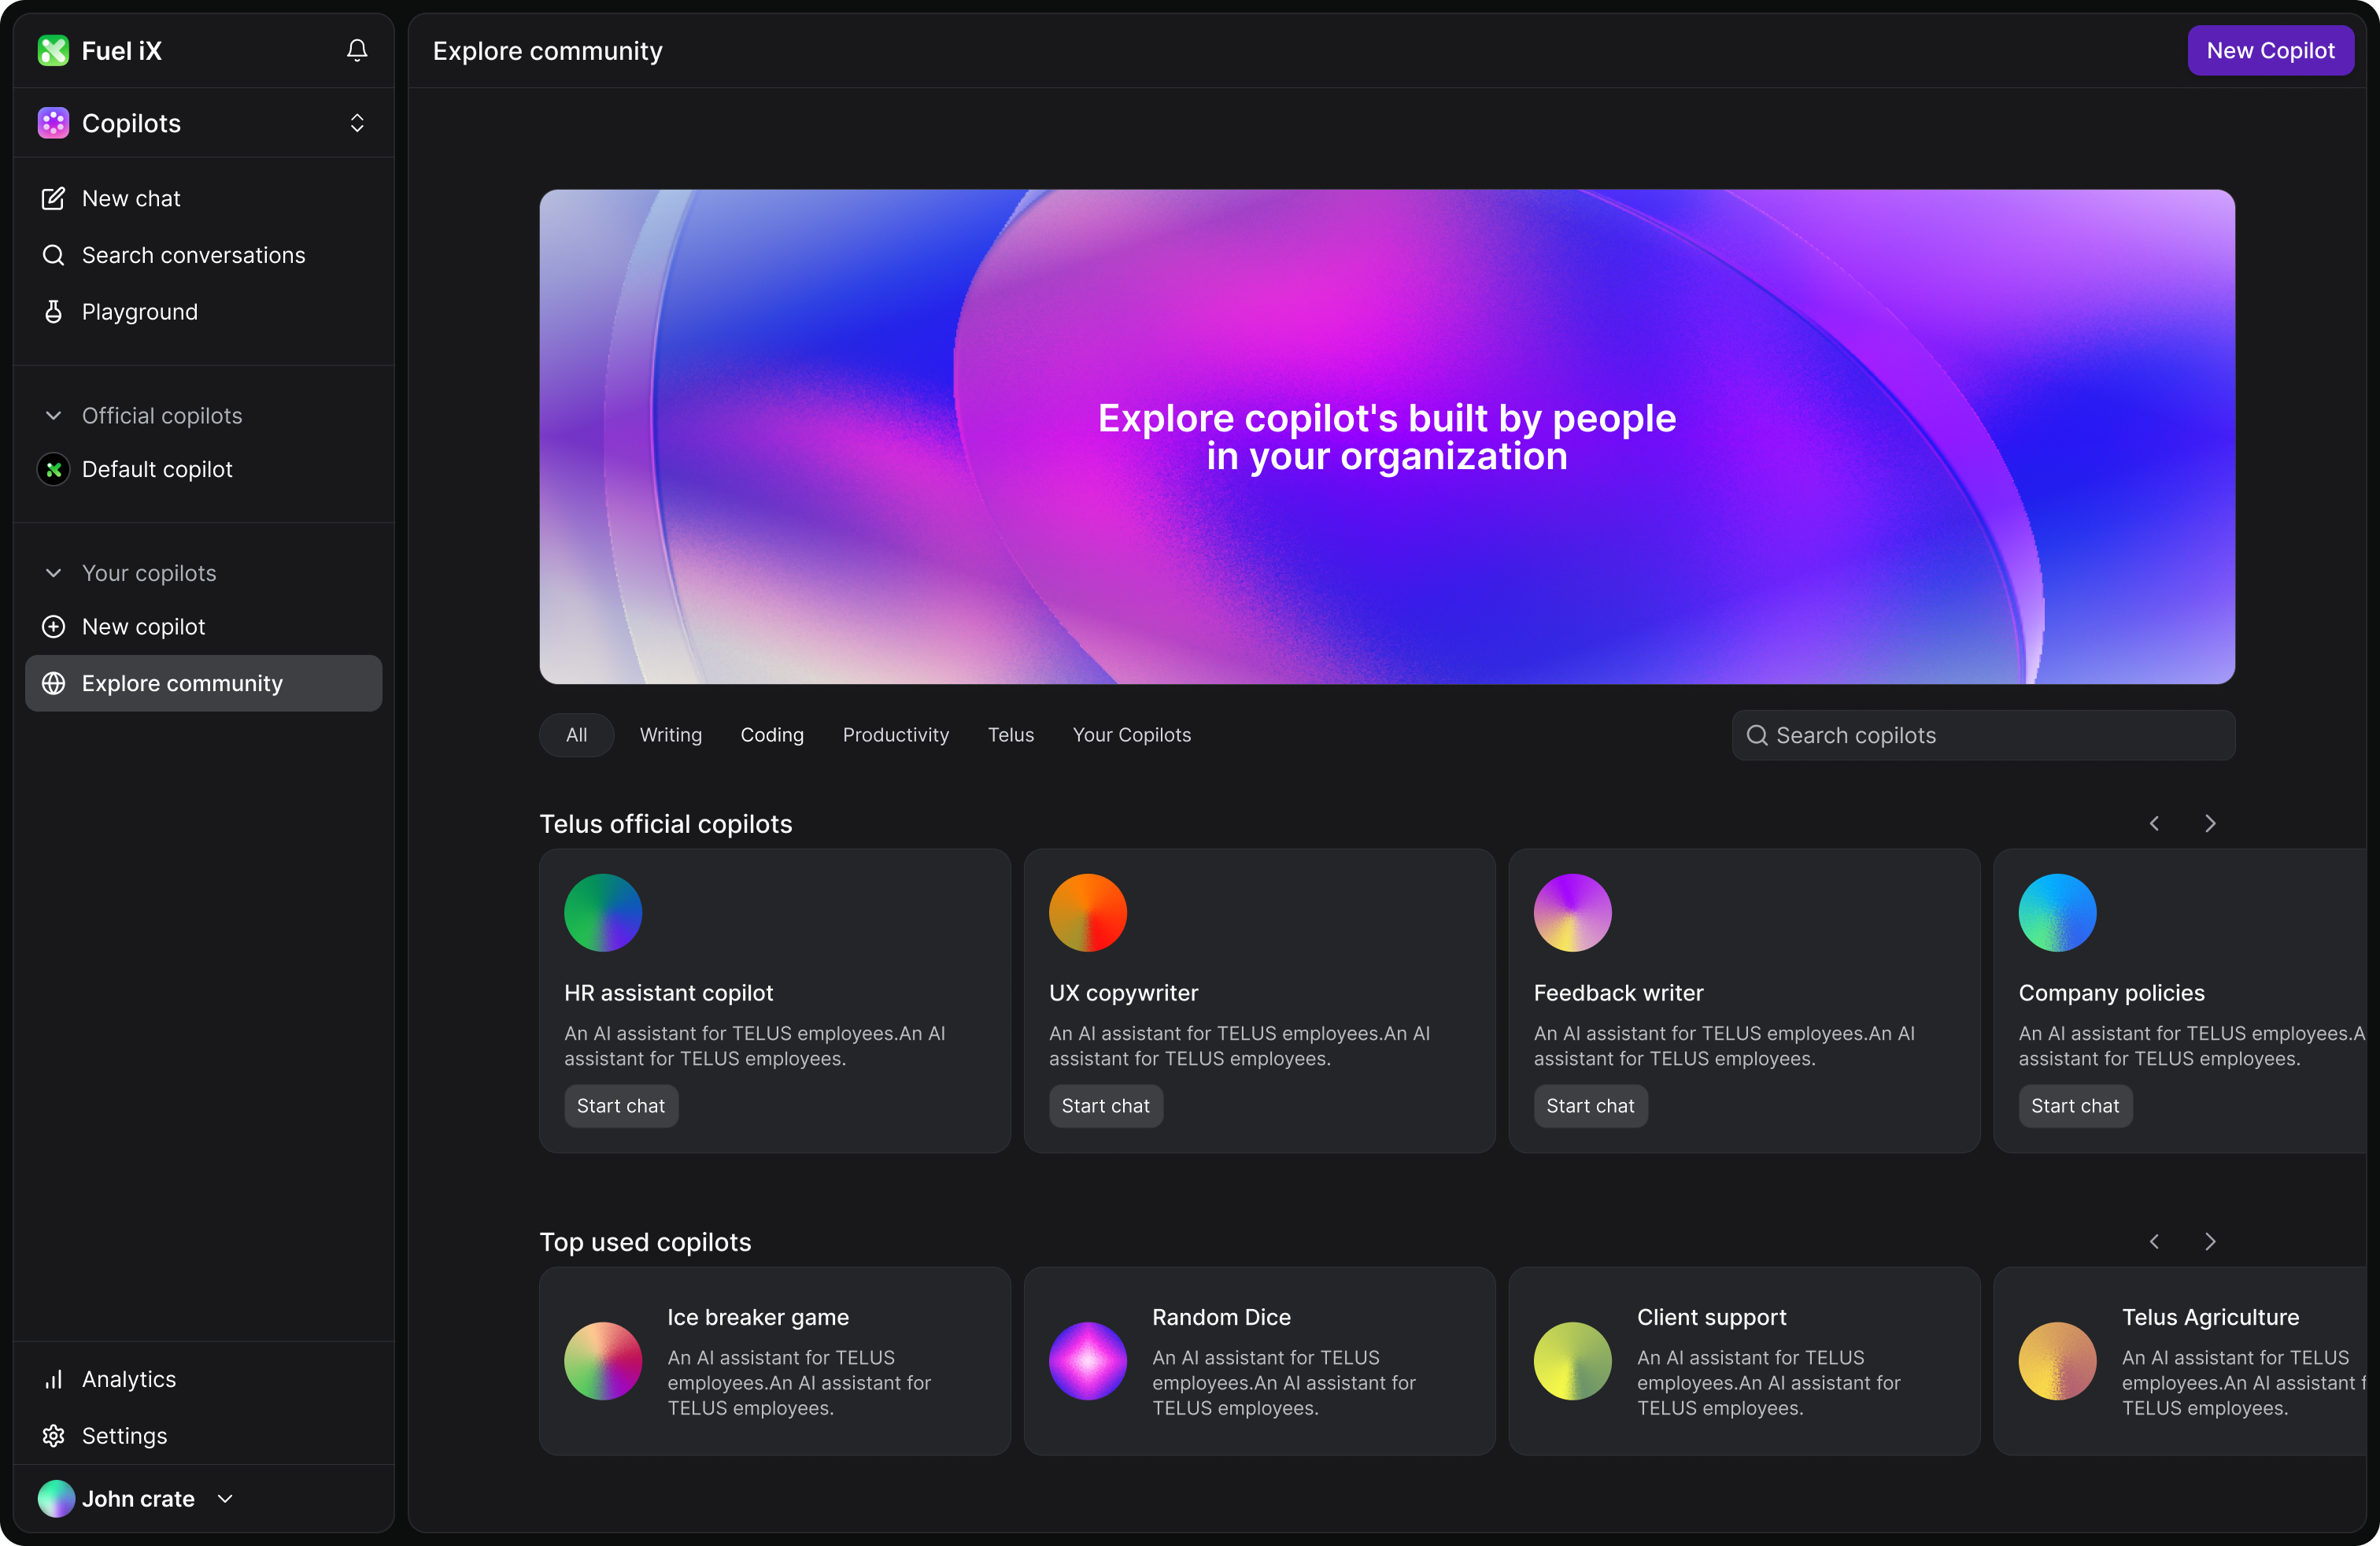Open the Playground
The width and height of the screenshot is (2380, 1546).
[x=204, y=312]
